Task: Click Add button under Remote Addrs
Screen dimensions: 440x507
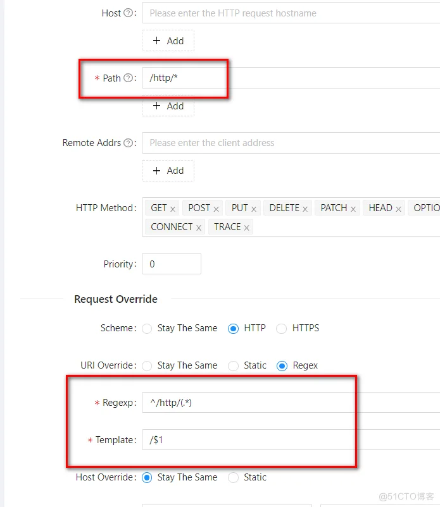Action: pyautogui.click(x=168, y=171)
